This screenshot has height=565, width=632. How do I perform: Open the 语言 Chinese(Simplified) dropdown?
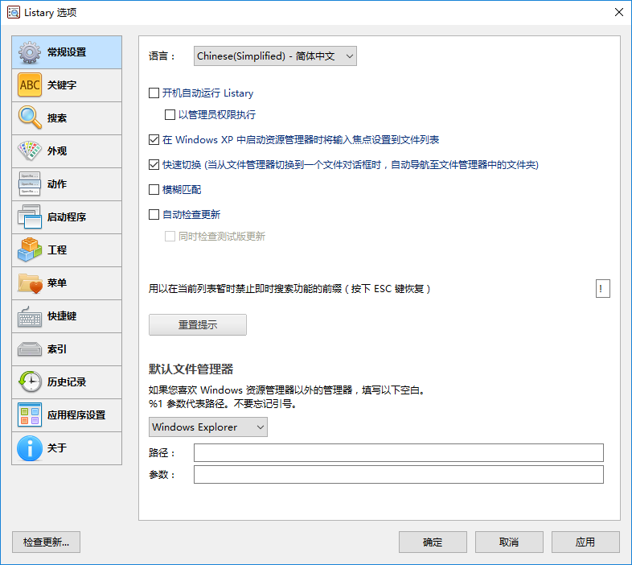coord(275,56)
